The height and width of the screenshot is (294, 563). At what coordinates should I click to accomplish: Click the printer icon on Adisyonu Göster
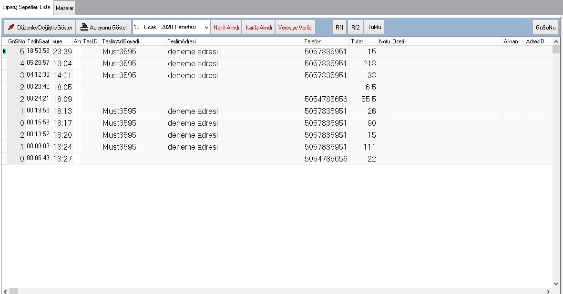pyautogui.click(x=84, y=28)
